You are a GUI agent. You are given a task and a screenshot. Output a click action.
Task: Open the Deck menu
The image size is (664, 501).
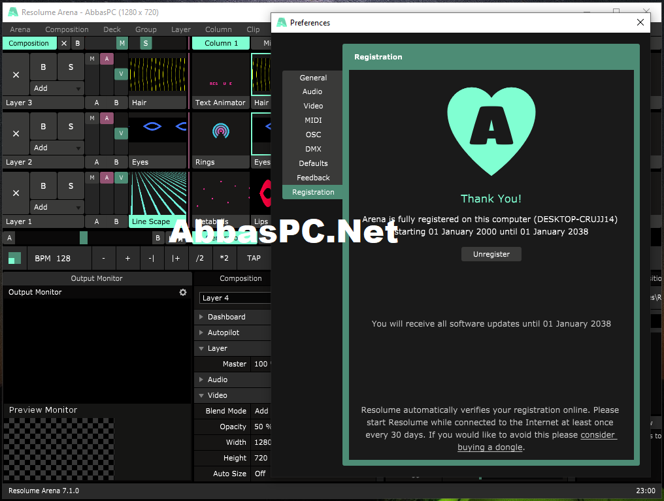click(x=112, y=29)
